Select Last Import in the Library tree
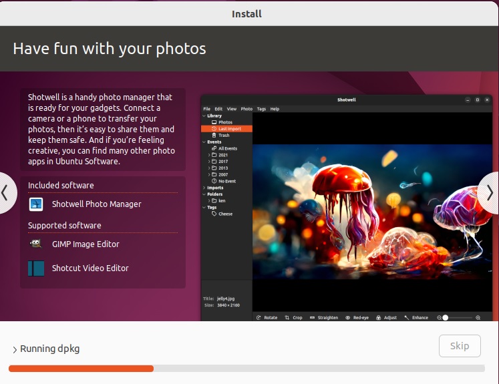This screenshot has width=499, height=384. click(230, 129)
